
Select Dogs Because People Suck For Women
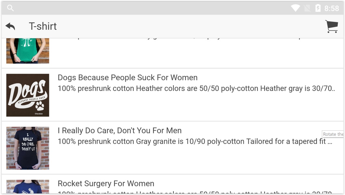[x=128, y=77]
